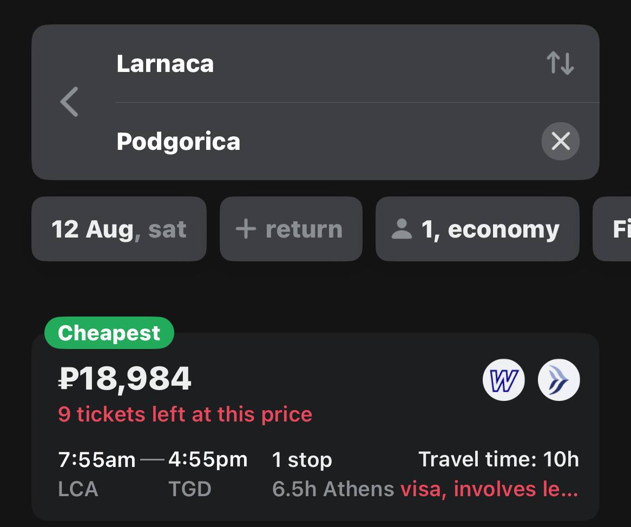Tap the 9 tickets left notice
This screenshot has width=631, height=527.
185,414
